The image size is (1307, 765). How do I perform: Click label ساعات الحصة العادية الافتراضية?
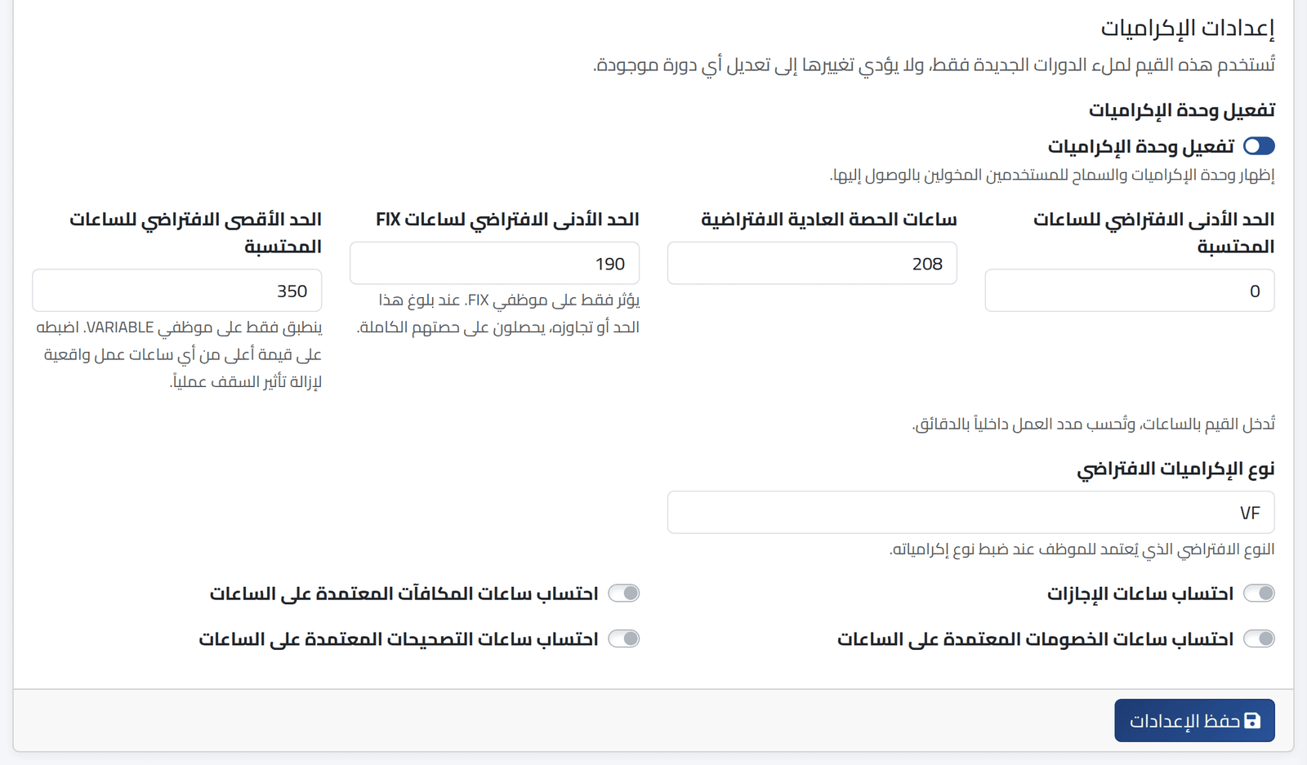[829, 220]
